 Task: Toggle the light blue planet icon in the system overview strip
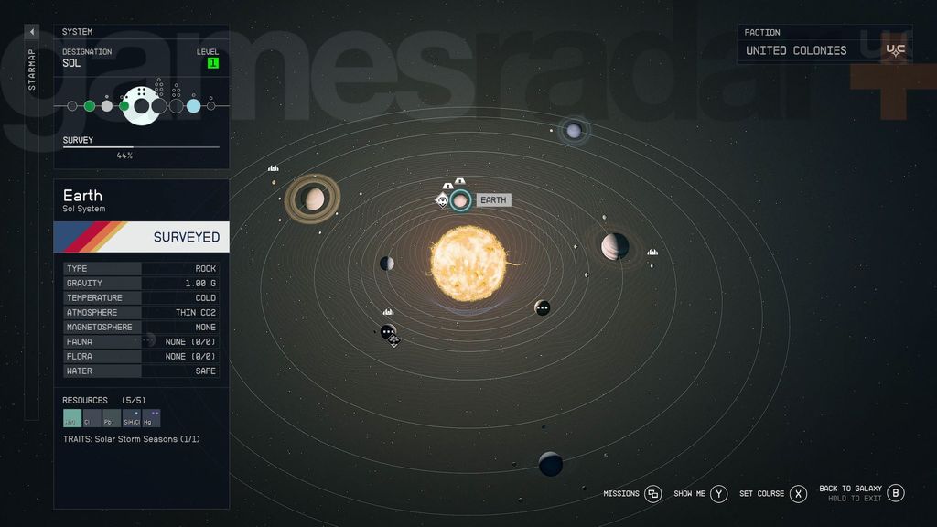tap(192, 105)
